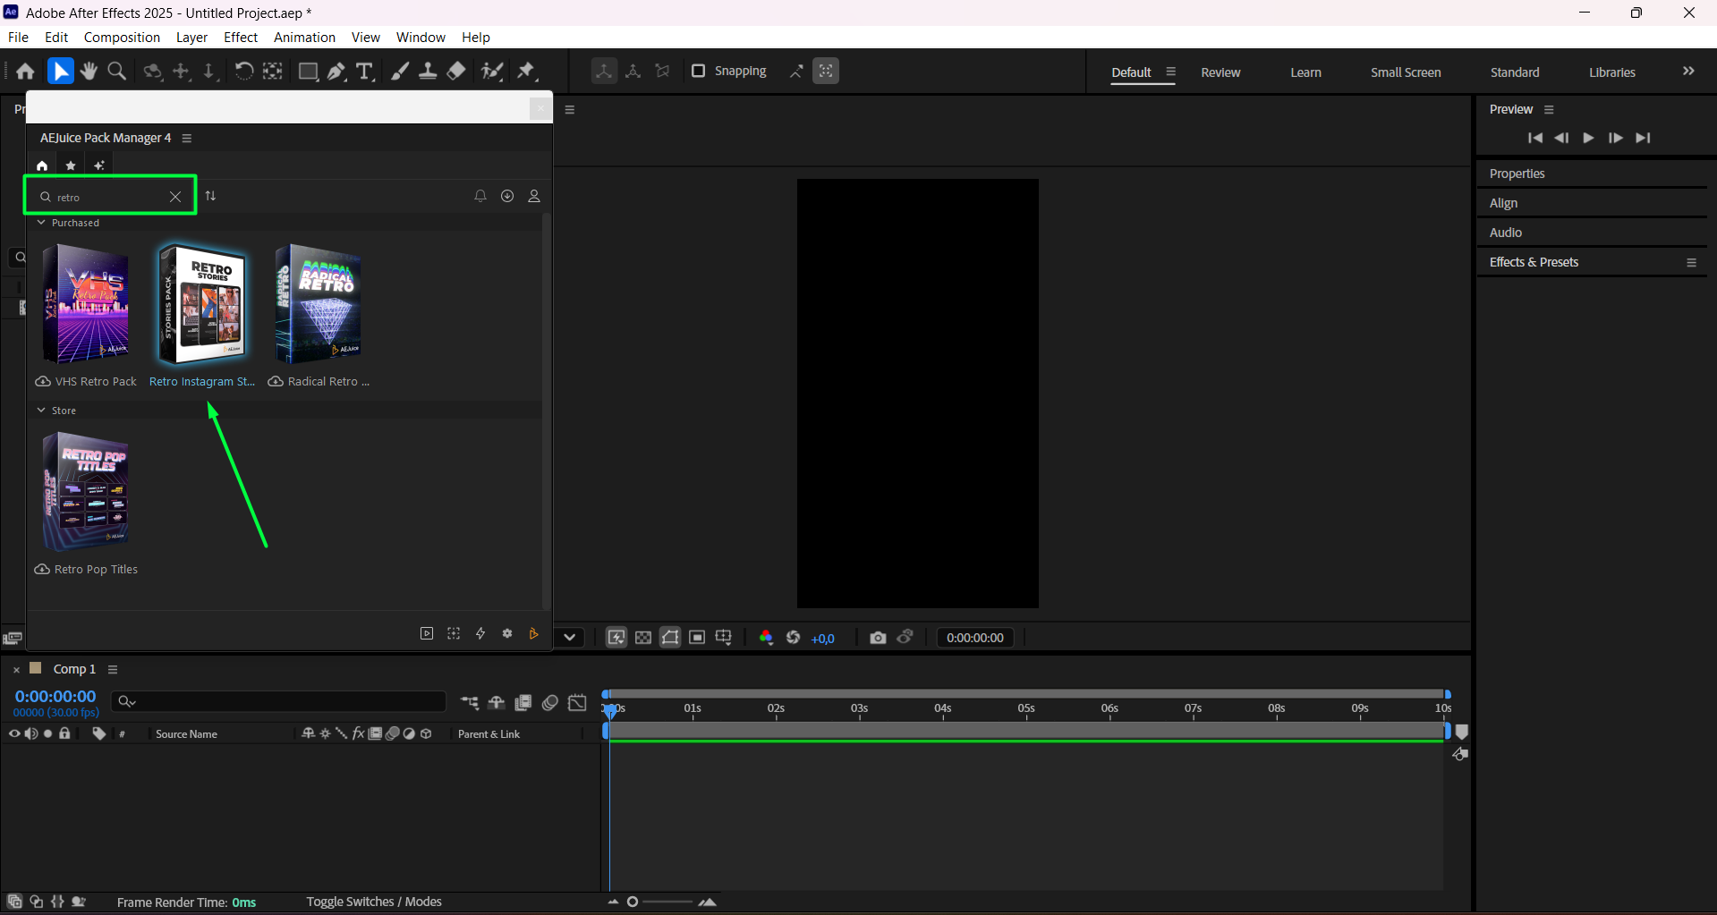Toggle transparency grid in viewer
Viewport: 1717px width, 915px height.
click(643, 638)
